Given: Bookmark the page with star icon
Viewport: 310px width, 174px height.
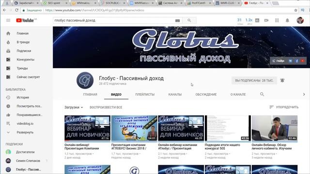Looking at the screenshot, I should pyautogui.click(x=295, y=10).
